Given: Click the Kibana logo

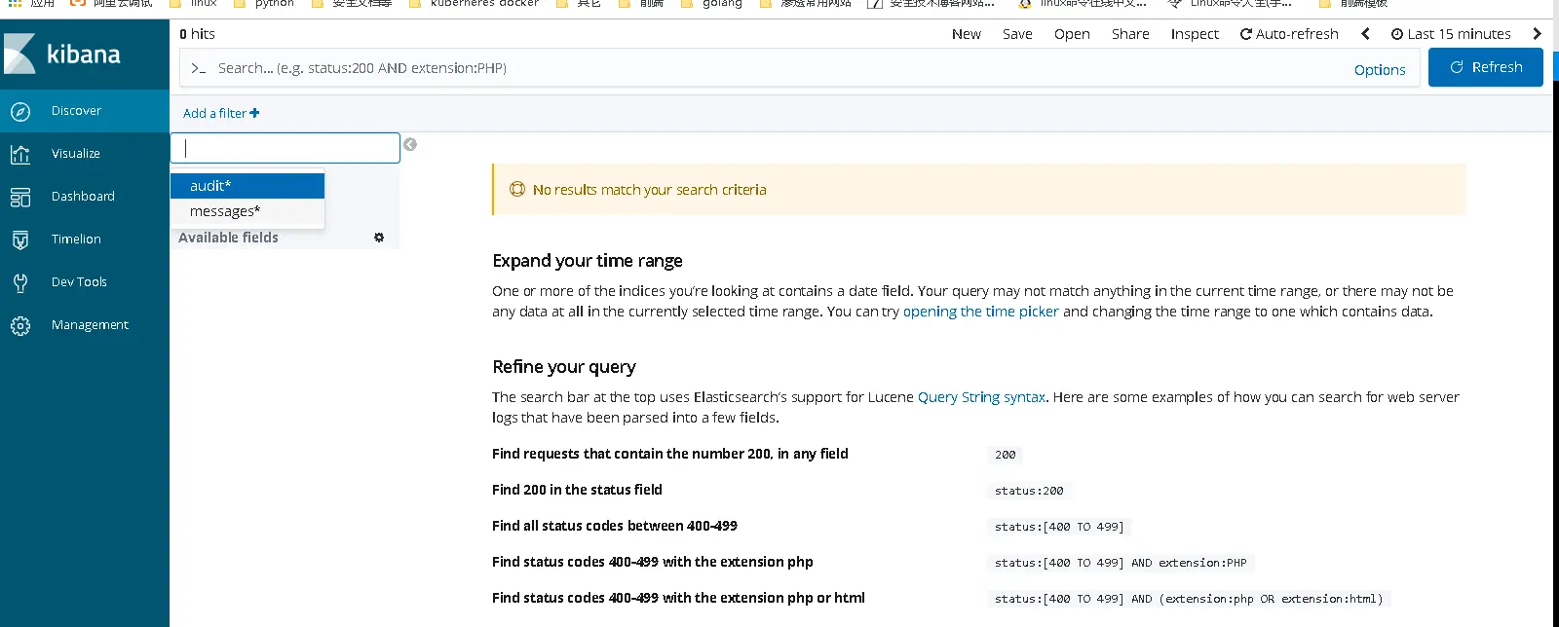Looking at the screenshot, I should click(x=63, y=54).
